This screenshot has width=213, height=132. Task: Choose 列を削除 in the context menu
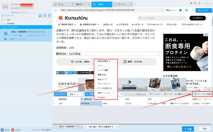click(101, 98)
